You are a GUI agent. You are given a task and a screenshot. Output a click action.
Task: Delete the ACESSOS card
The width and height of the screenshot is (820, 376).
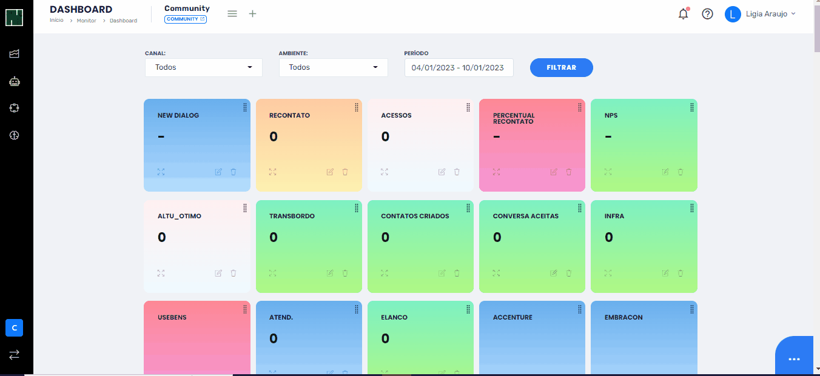(457, 172)
